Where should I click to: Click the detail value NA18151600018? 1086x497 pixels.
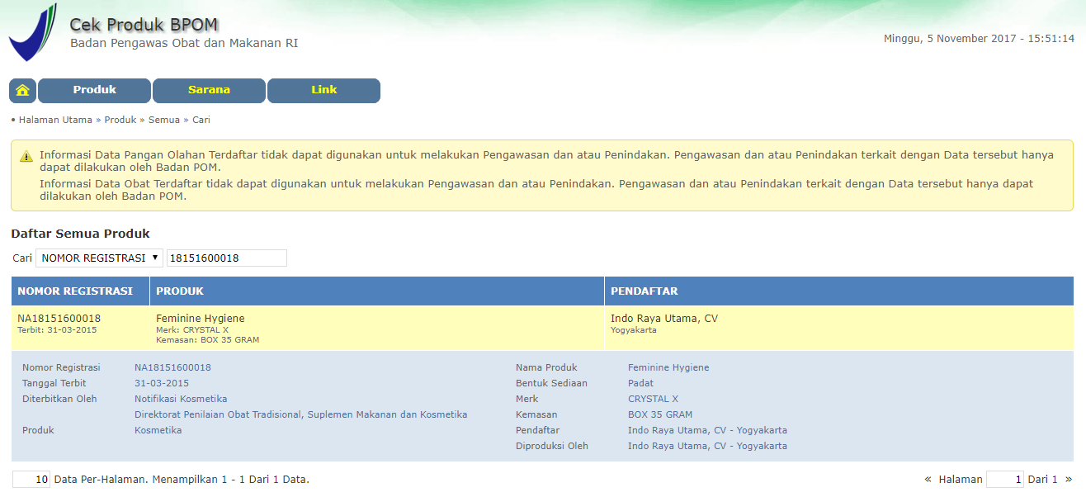(x=172, y=367)
